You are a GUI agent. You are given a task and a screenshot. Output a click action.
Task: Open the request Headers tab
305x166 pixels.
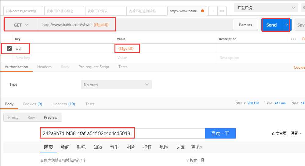point(44,67)
